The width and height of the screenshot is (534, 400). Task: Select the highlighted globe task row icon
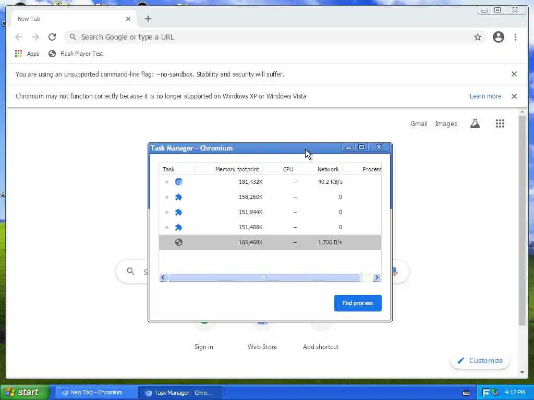(179, 242)
